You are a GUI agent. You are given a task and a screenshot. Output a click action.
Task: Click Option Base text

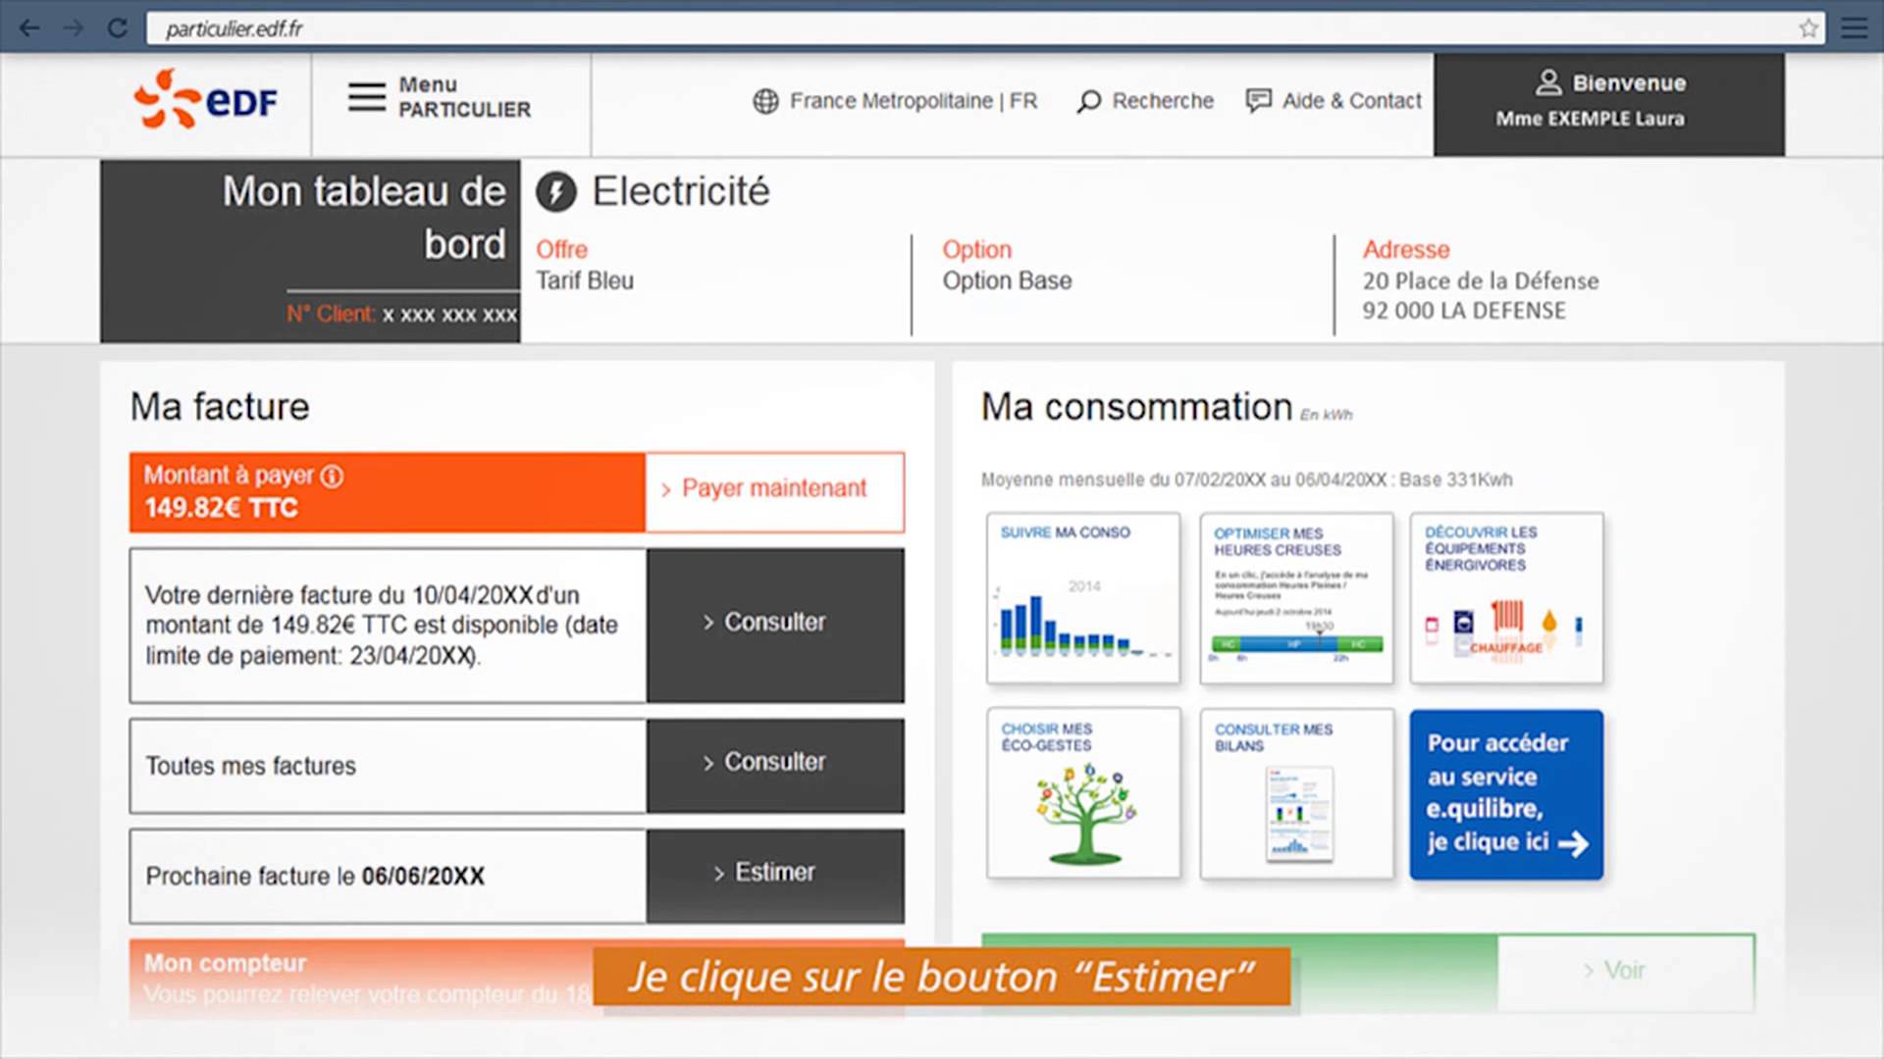click(x=1007, y=281)
